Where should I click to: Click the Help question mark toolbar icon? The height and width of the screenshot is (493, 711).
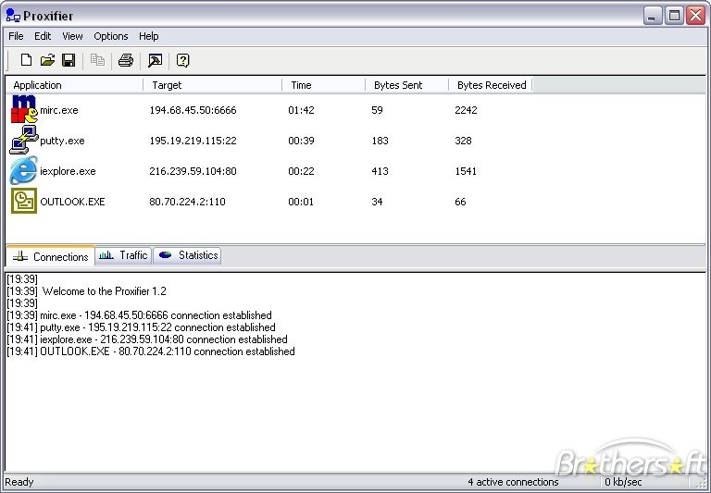183,60
